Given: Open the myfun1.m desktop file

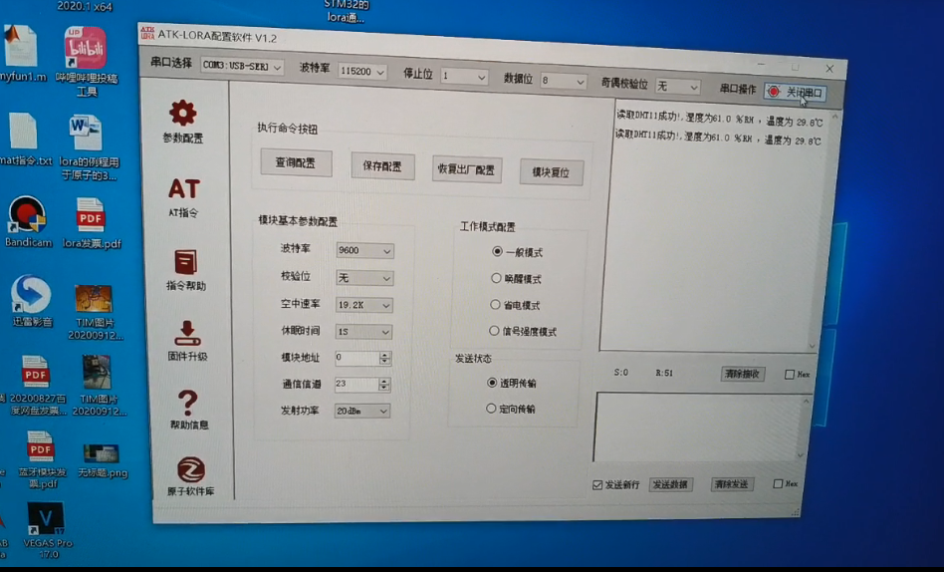Looking at the screenshot, I should pos(22,53).
